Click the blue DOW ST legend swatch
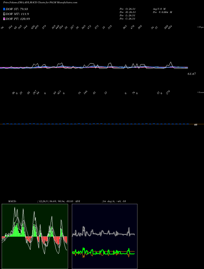This screenshot has width=204, height=269. 4,9
